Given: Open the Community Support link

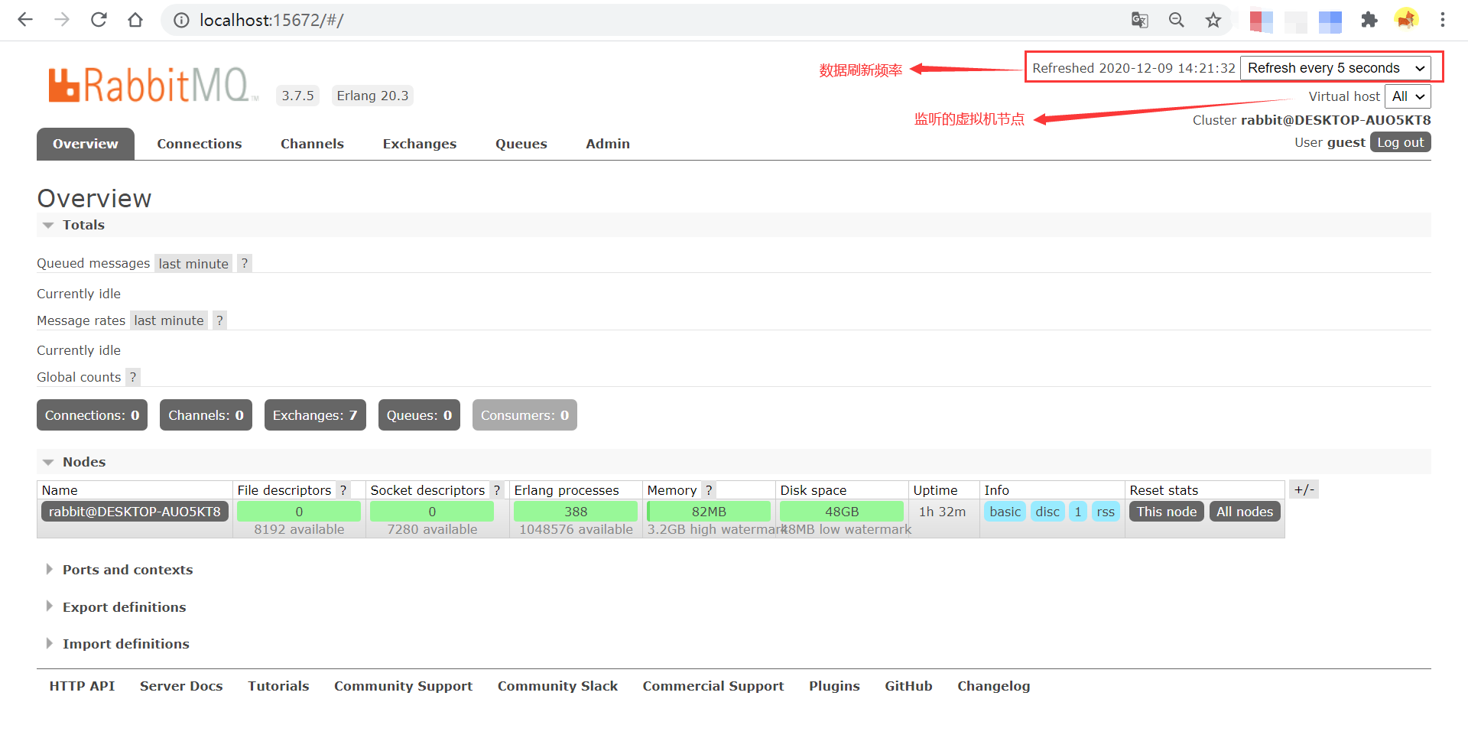Looking at the screenshot, I should coord(403,686).
